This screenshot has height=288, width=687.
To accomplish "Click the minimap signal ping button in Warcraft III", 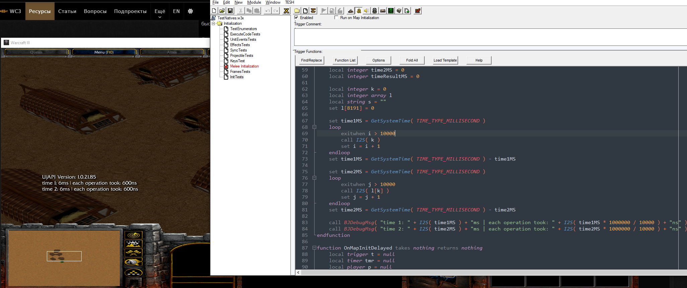I will (x=134, y=235).
